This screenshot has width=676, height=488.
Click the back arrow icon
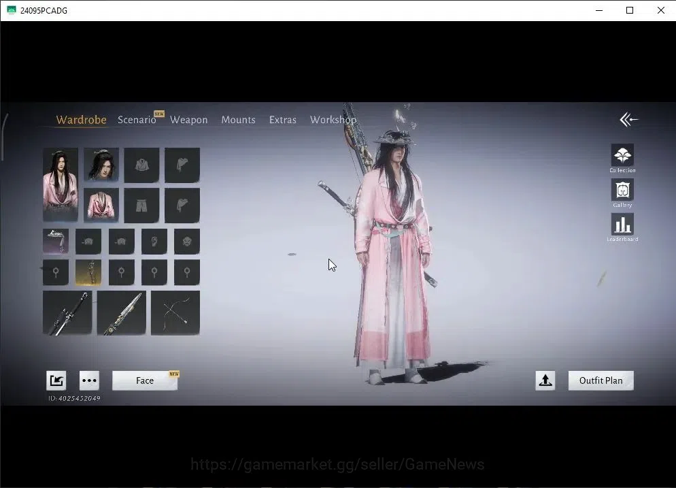pyautogui.click(x=628, y=120)
